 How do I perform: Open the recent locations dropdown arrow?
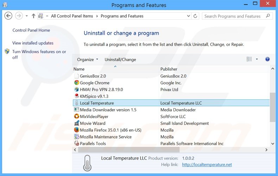pos(27,16)
